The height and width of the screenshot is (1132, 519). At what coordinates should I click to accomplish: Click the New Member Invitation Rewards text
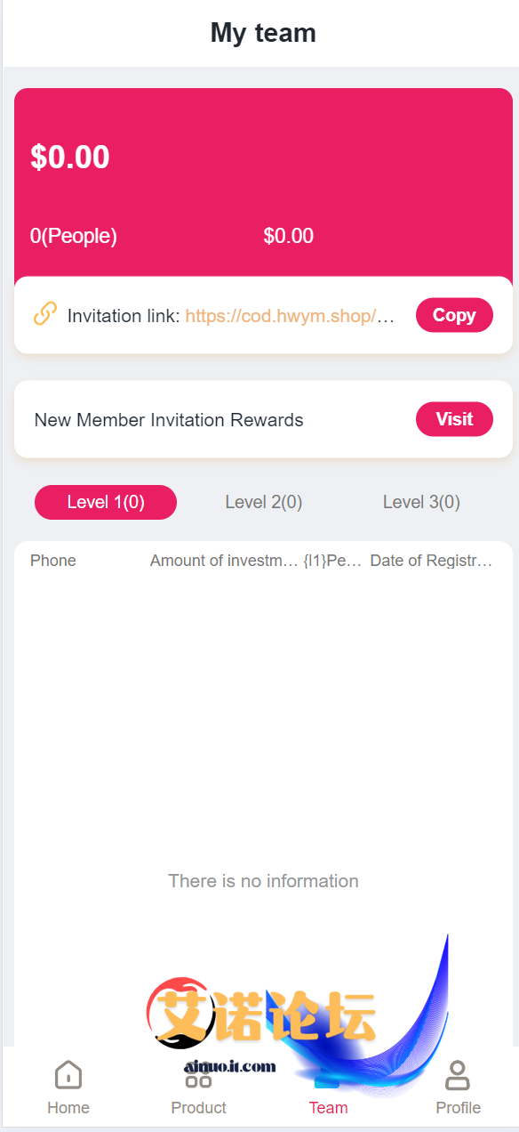click(169, 420)
